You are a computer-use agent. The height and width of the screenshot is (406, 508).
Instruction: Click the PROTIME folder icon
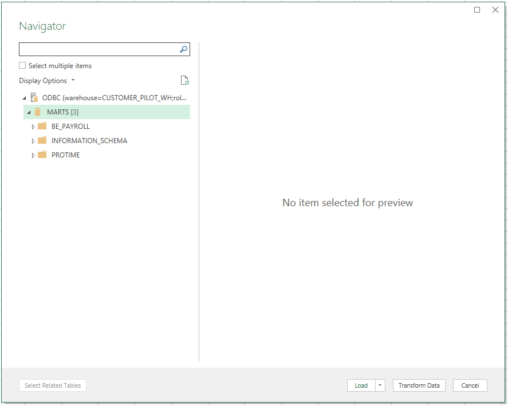pos(42,155)
